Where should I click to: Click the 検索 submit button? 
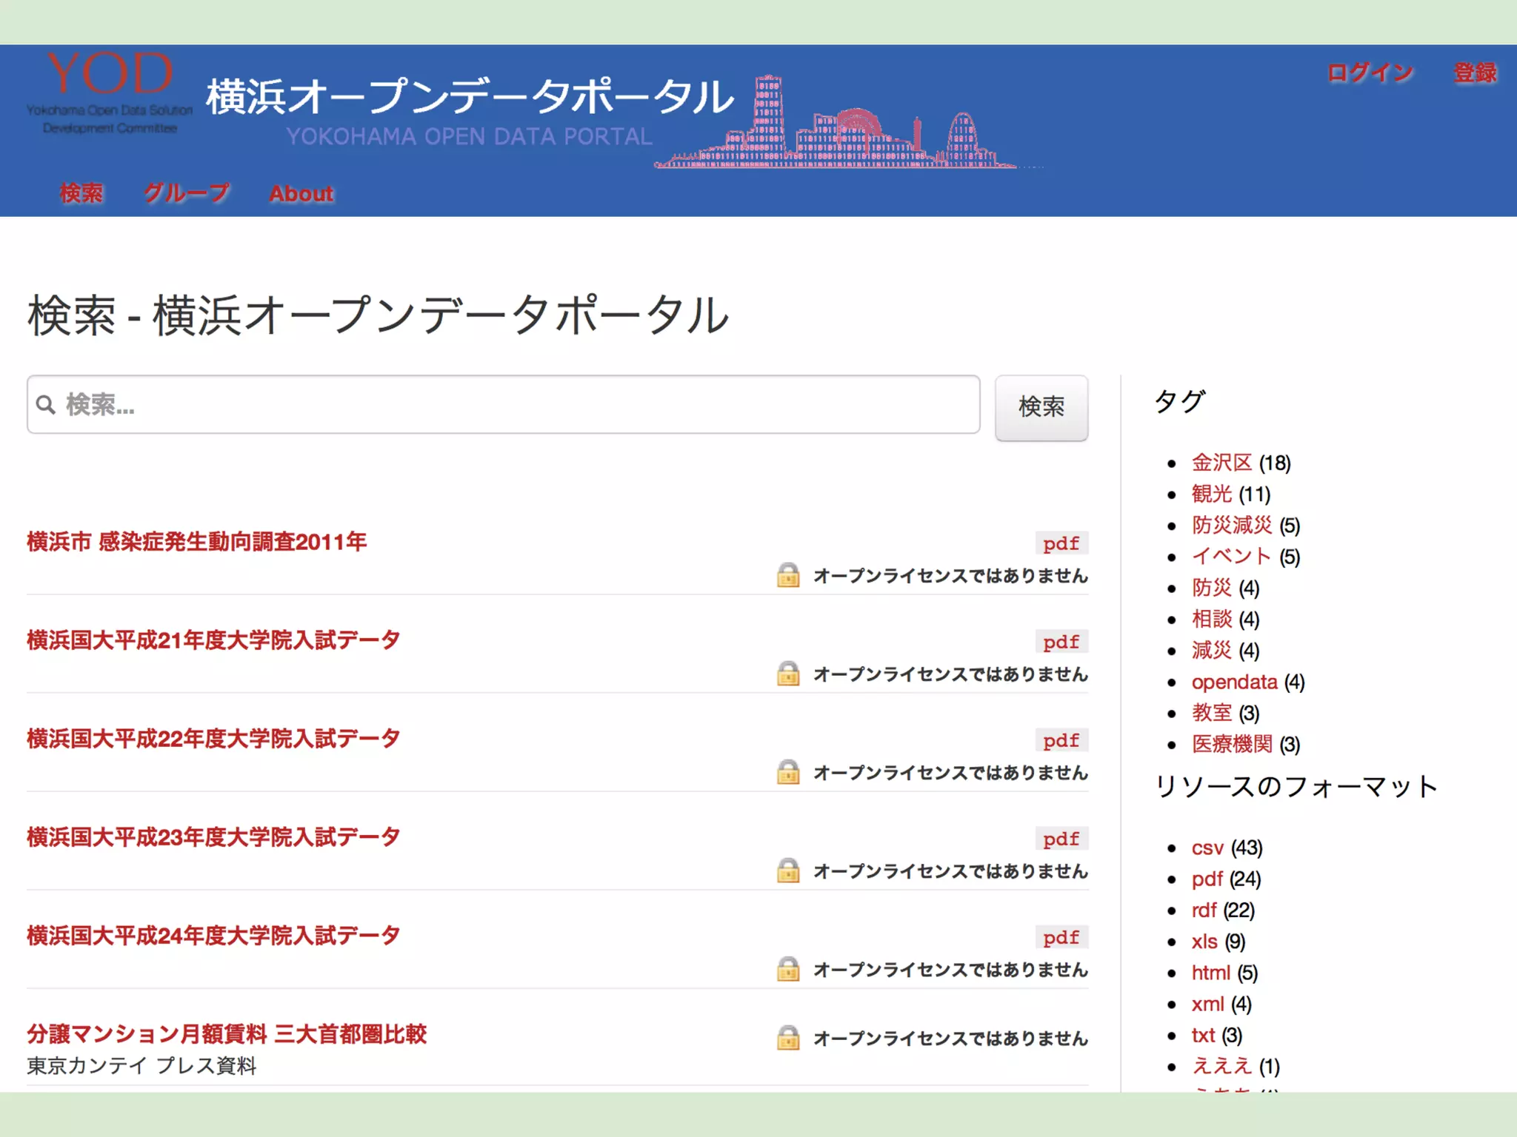1041,407
